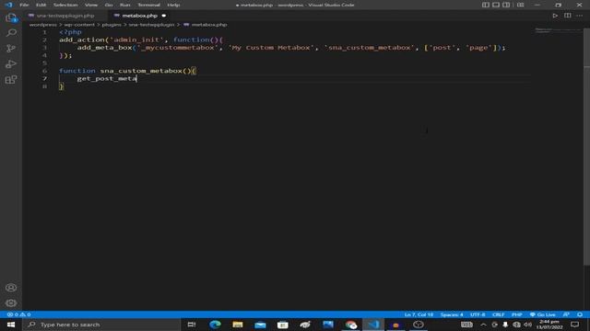Screen dimensions: 590x331
Task: Click taskbar clock showing 2:44 pm
Action: point(549,325)
